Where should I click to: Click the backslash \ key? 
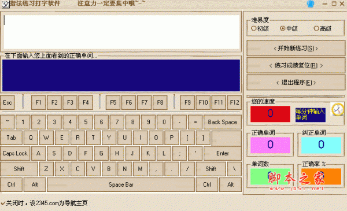(x=234, y=169)
